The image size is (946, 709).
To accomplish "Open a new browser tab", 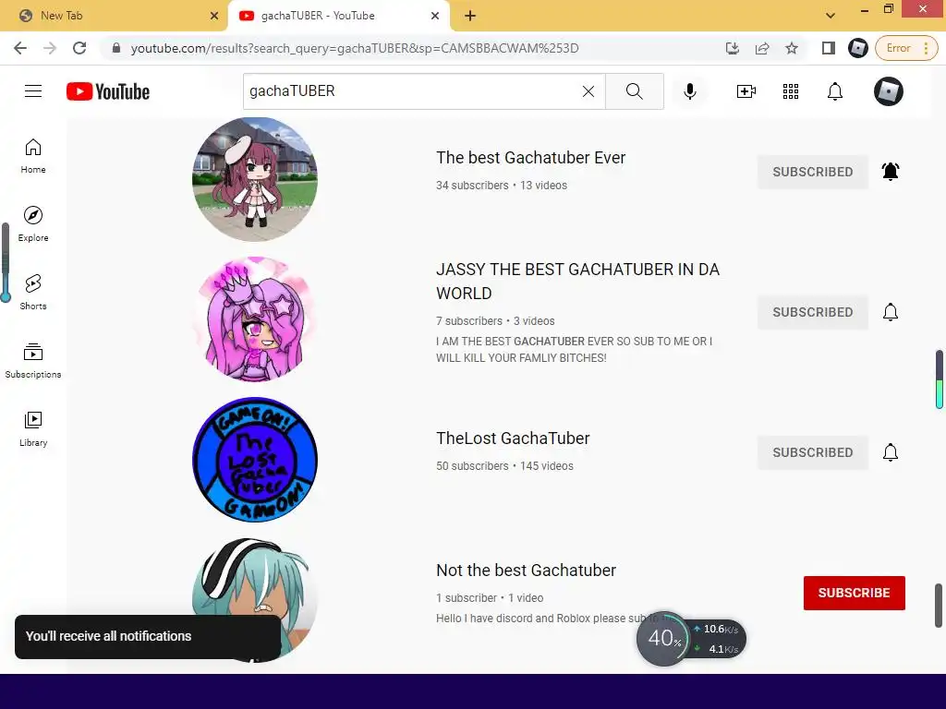I will pyautogui.click(x=470, y=17).
